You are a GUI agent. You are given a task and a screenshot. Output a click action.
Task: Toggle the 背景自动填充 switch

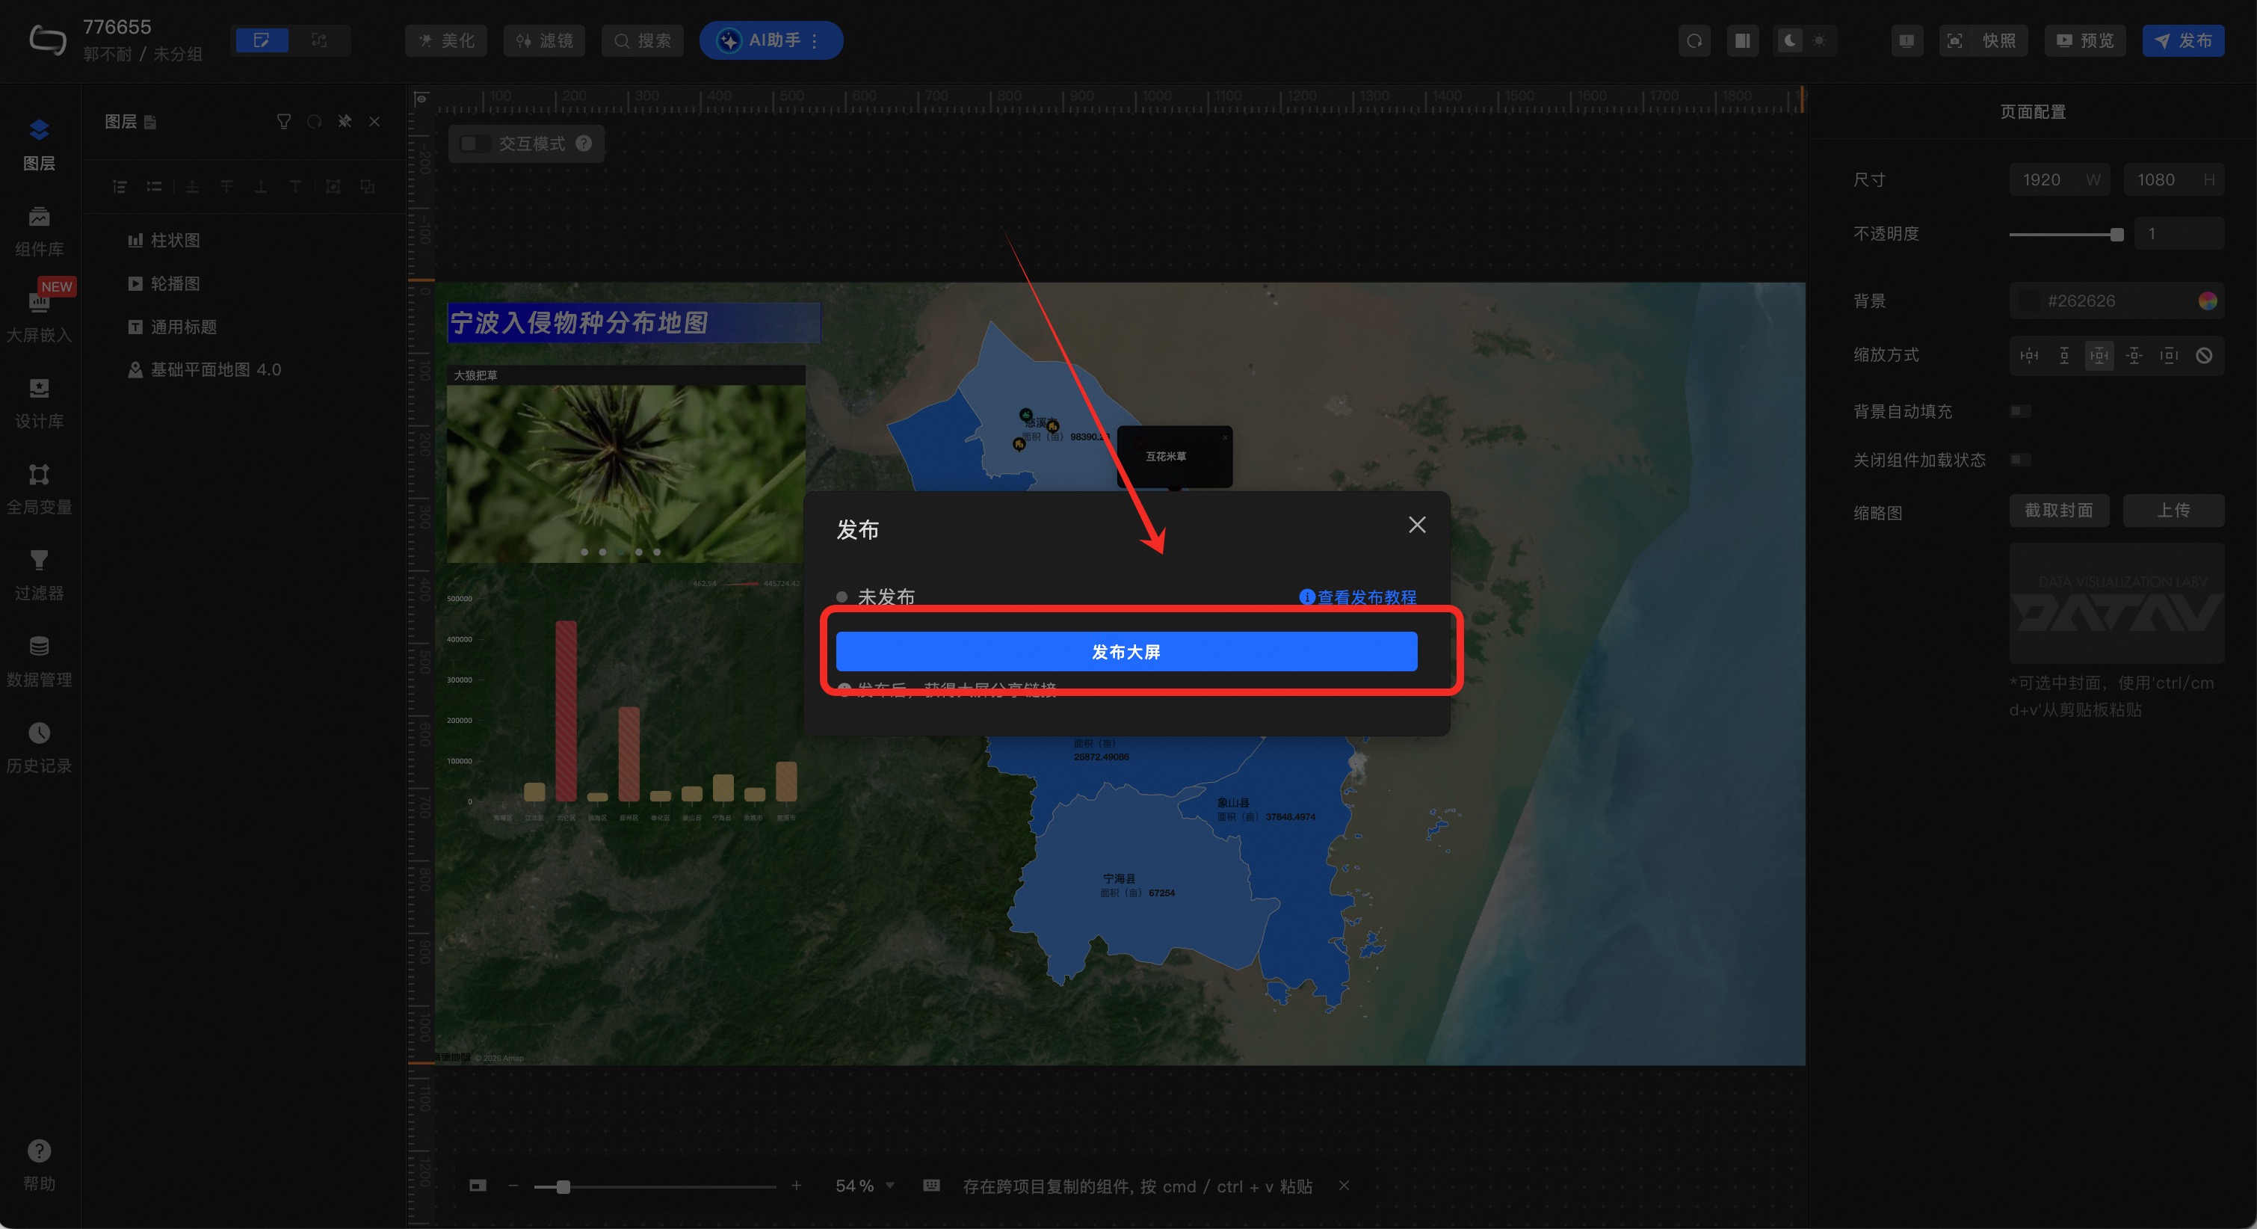tap(2019, 411)
